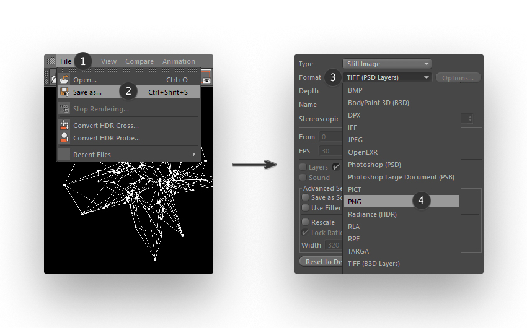The height and width of the screenshot is (328, 527).
Task: Open the File menu
Action: point(66,61)
